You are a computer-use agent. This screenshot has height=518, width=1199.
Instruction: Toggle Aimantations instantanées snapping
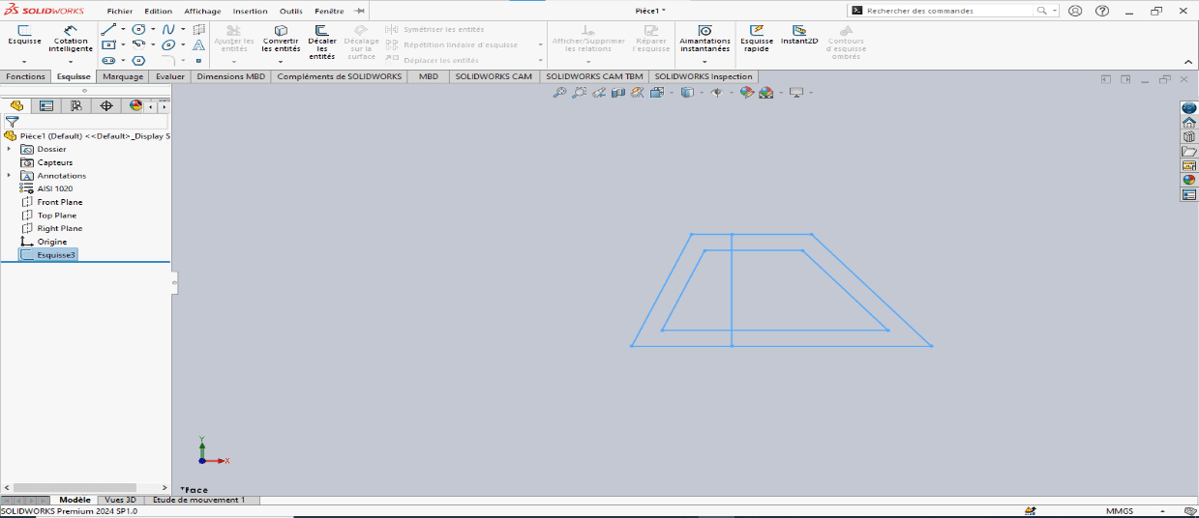click(704, 39)
